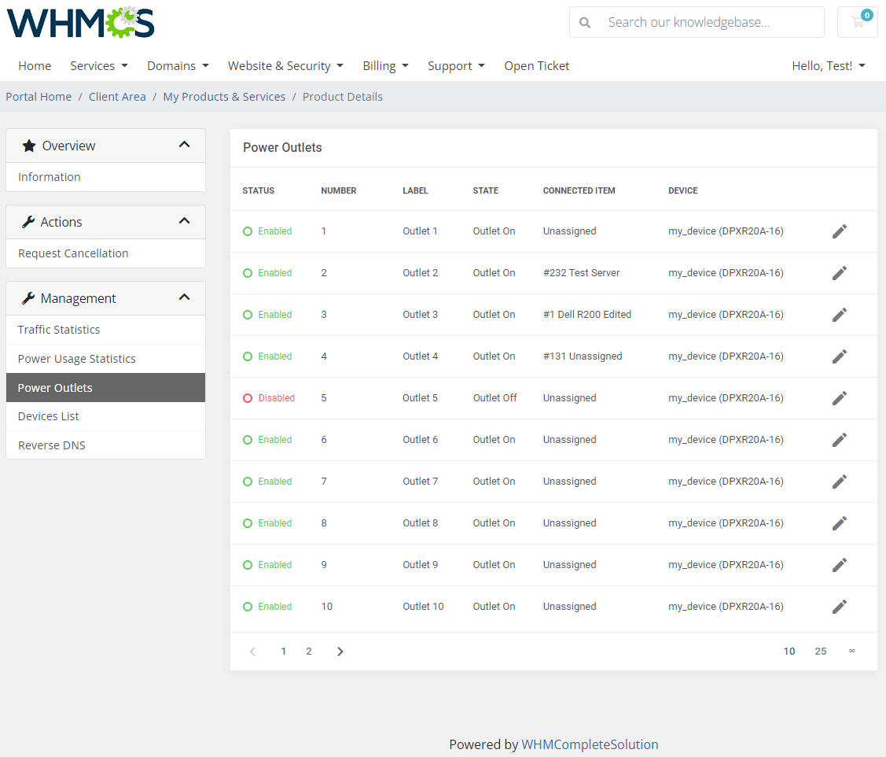The width and height of the screenshot is (886, 757).
Task: Open the Hello, Test! account dropdown
Action: click(x=829, y=65)
